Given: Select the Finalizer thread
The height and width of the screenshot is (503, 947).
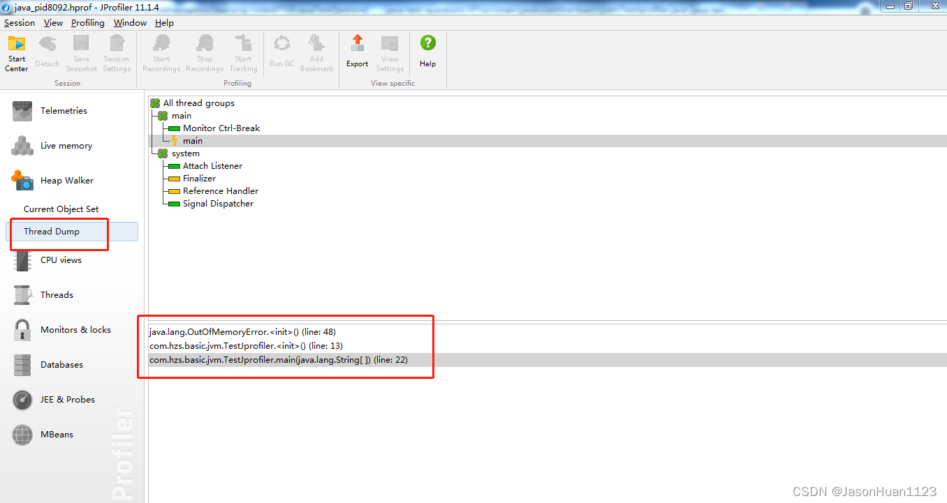Looking at the screenshot, I should (199, 179).
